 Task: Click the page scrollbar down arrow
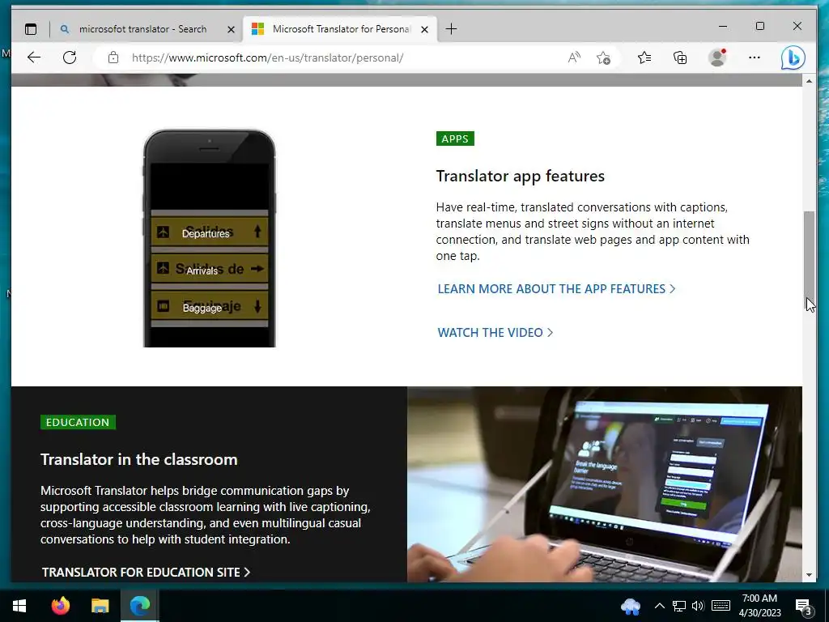click(809, 575)
